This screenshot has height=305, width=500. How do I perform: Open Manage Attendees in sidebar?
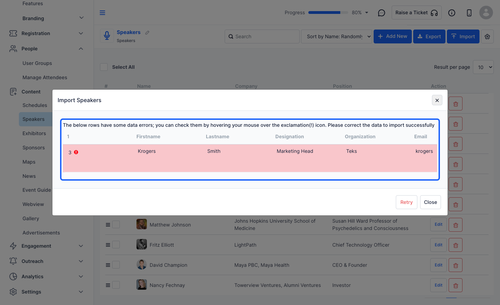click(45, 77)
